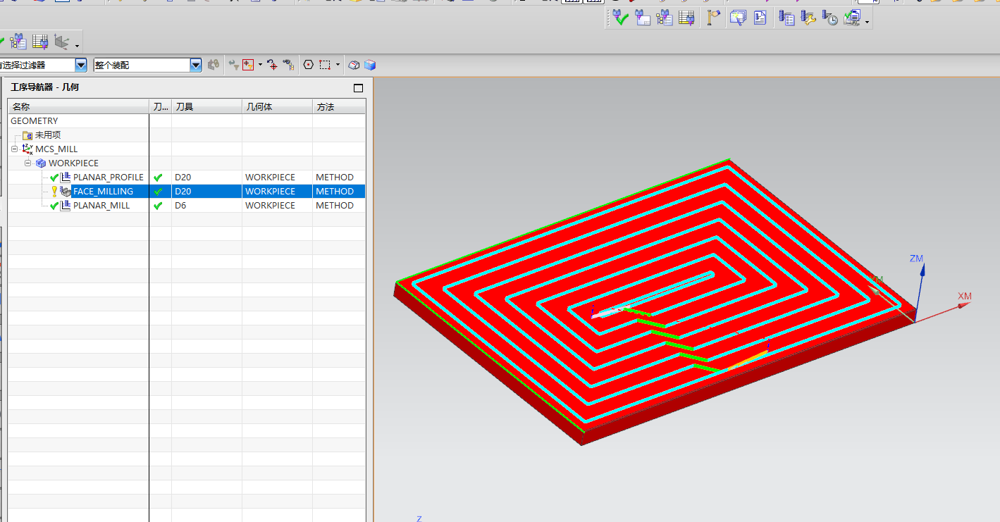Image resolution: width=1000 pixels, height=522 pixels.
Task: Click the machine tool table view icon in the top-right toolbar
Action: (x=686, y=18)
